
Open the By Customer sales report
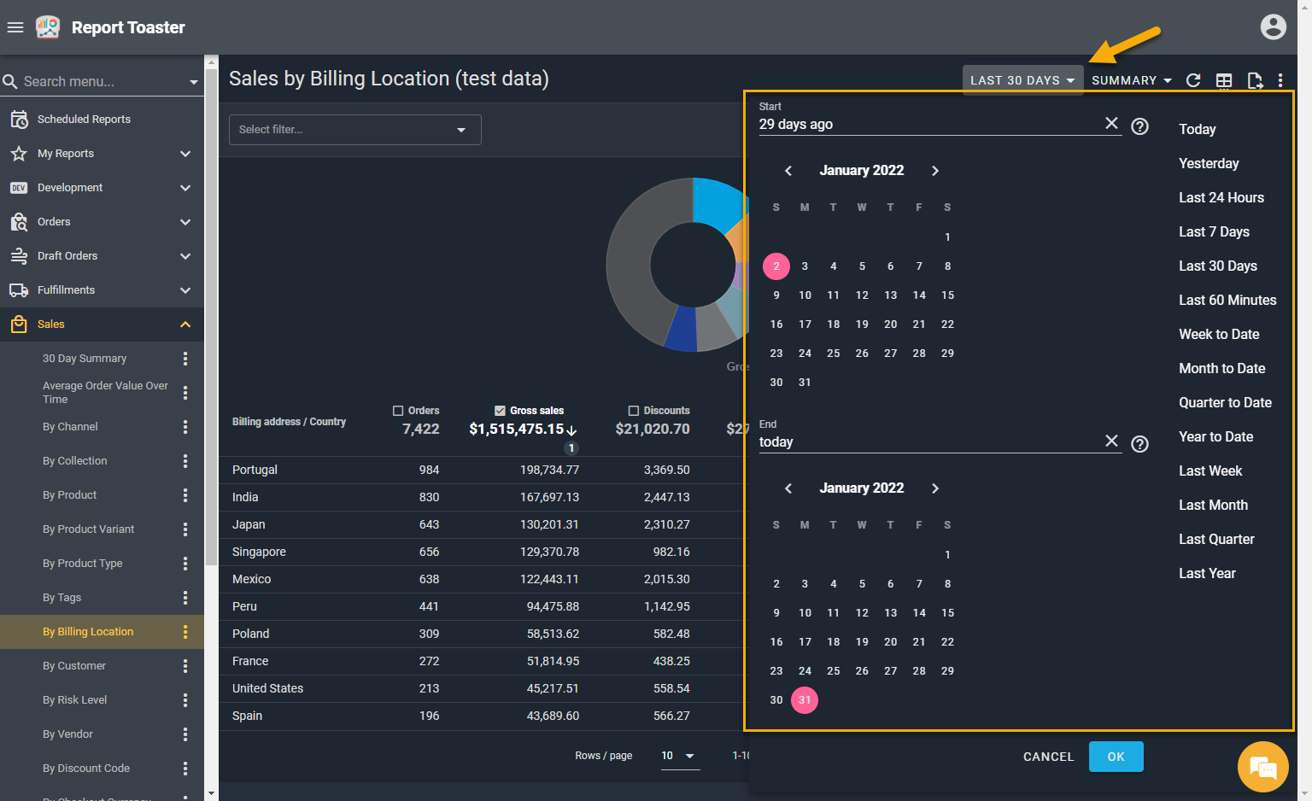[74, 666]
